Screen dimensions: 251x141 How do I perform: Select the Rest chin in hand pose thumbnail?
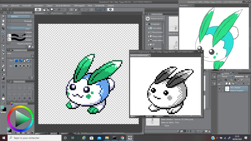[x=173, y=24]
